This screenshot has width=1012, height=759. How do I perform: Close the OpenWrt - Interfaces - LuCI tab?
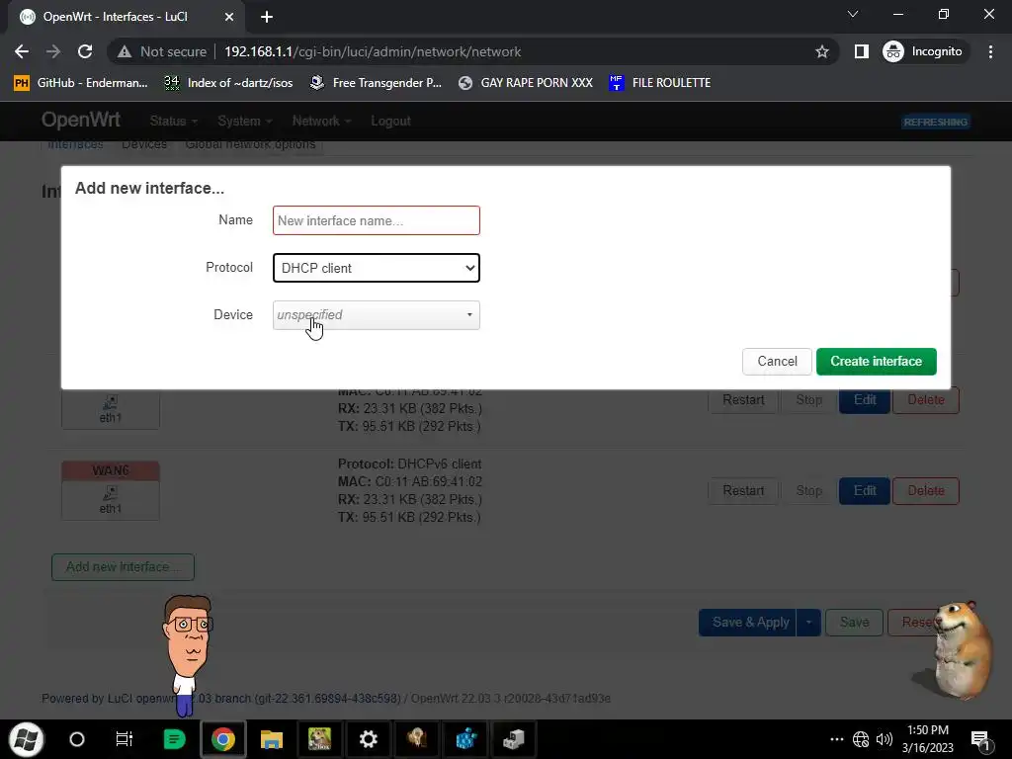coord(229,17)
